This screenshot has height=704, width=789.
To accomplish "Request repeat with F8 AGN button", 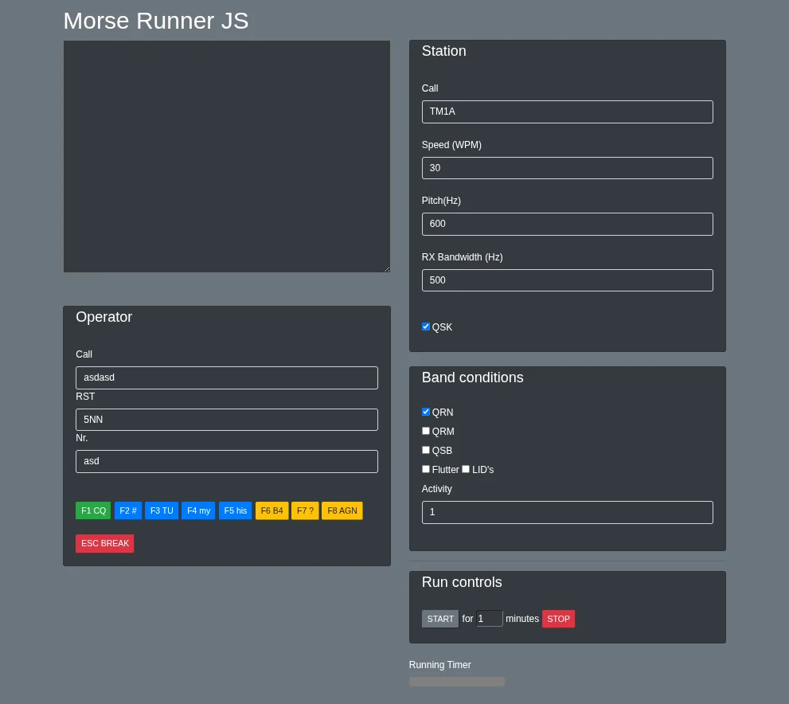I will click(342, 510).
